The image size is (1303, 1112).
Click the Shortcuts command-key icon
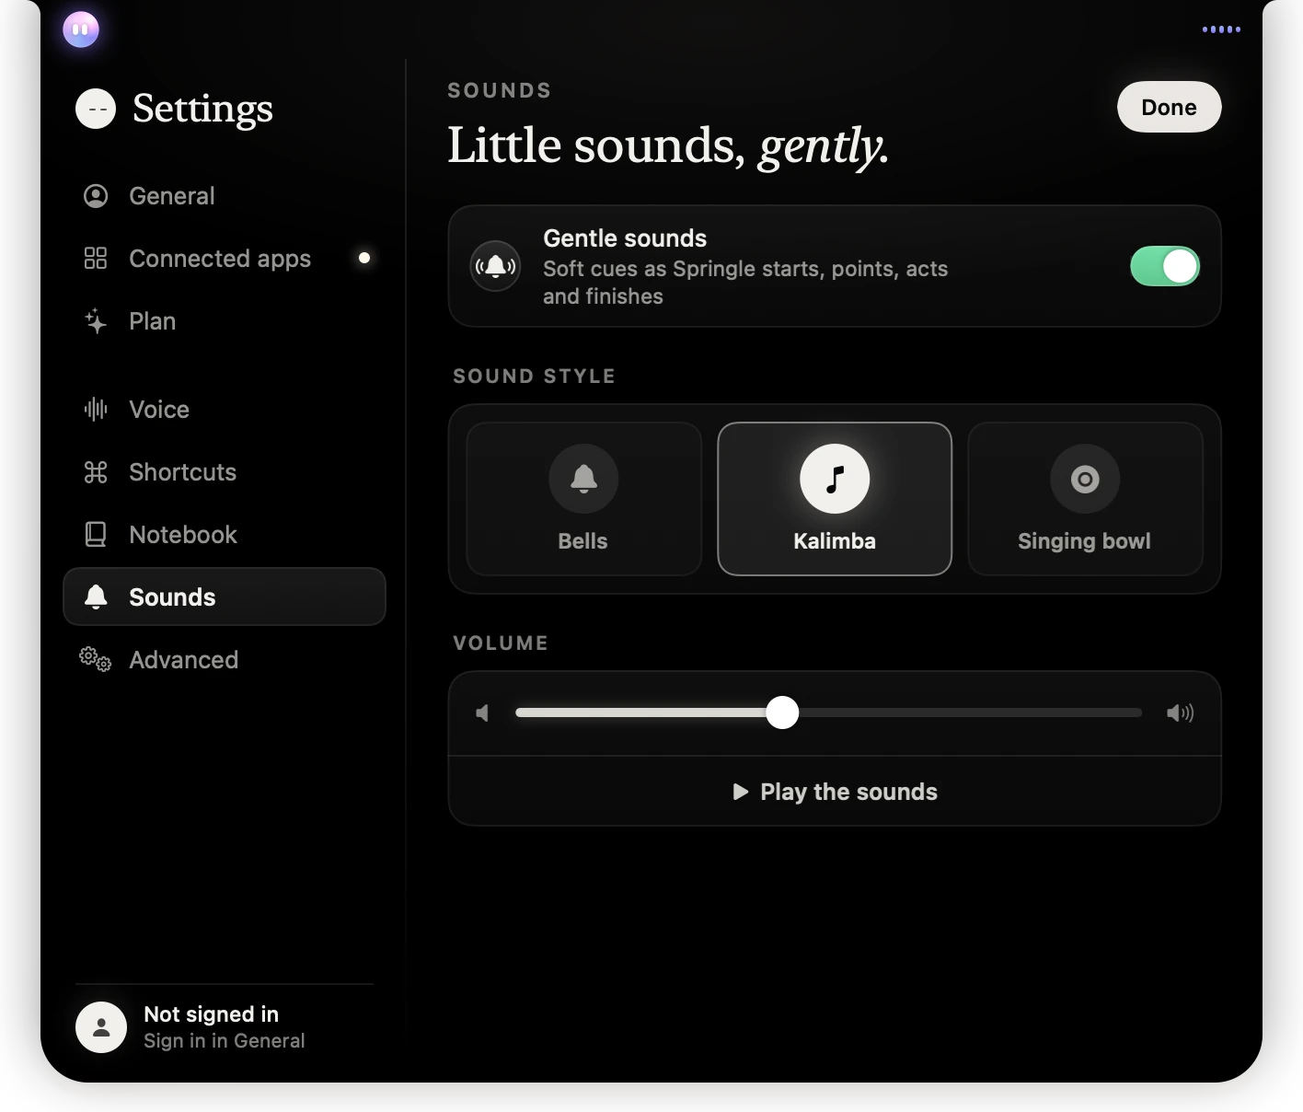click(96, 472)
